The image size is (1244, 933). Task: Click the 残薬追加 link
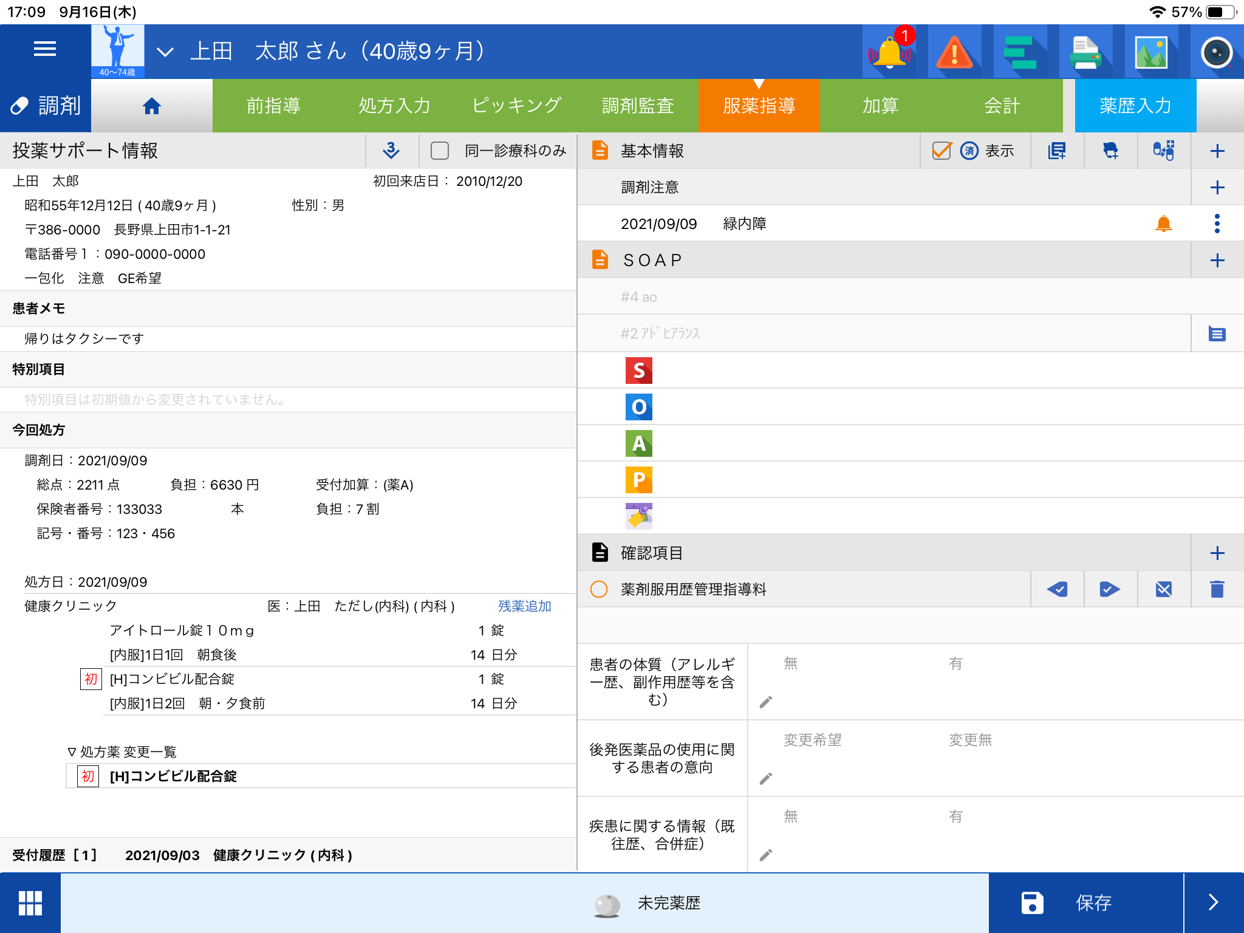pos(525,606)
